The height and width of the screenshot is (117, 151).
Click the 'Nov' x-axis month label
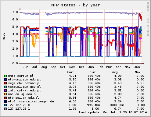pos(72,67)
